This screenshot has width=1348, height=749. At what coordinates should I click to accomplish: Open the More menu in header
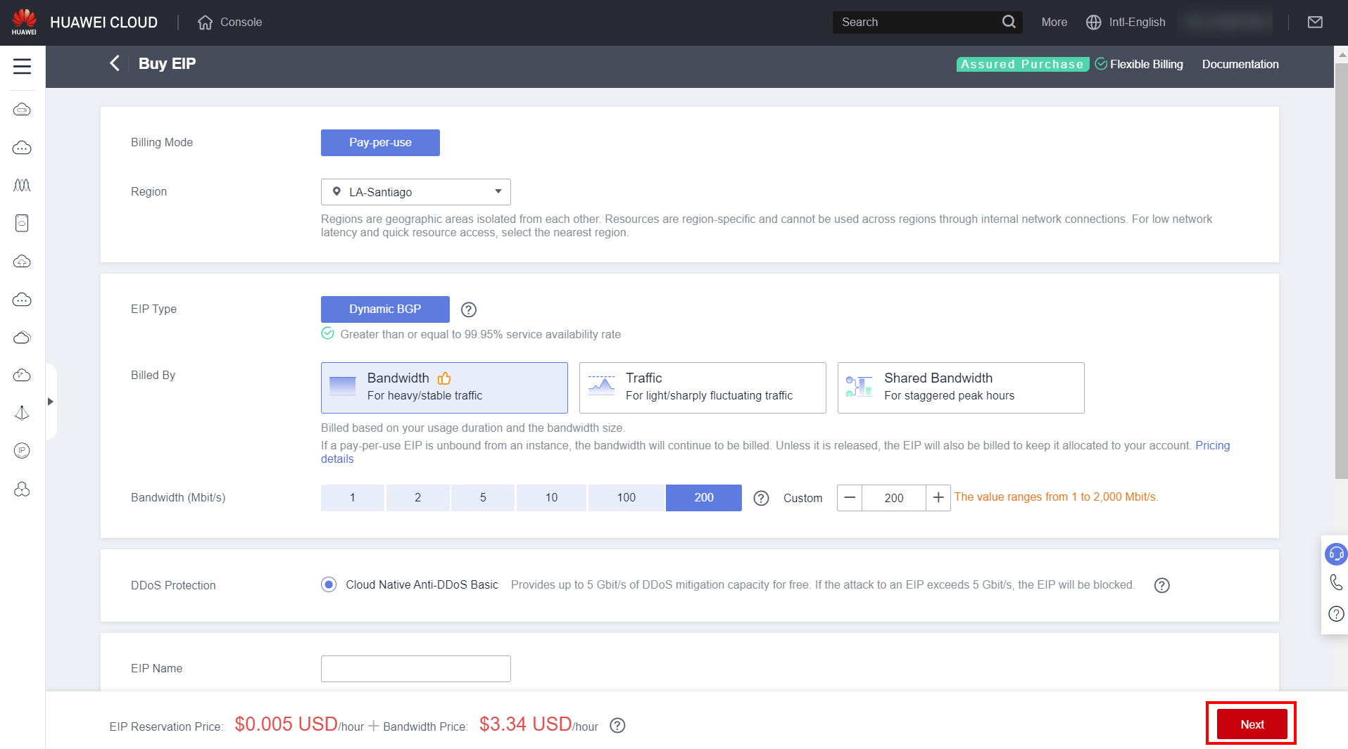[x=1054, y=23]
